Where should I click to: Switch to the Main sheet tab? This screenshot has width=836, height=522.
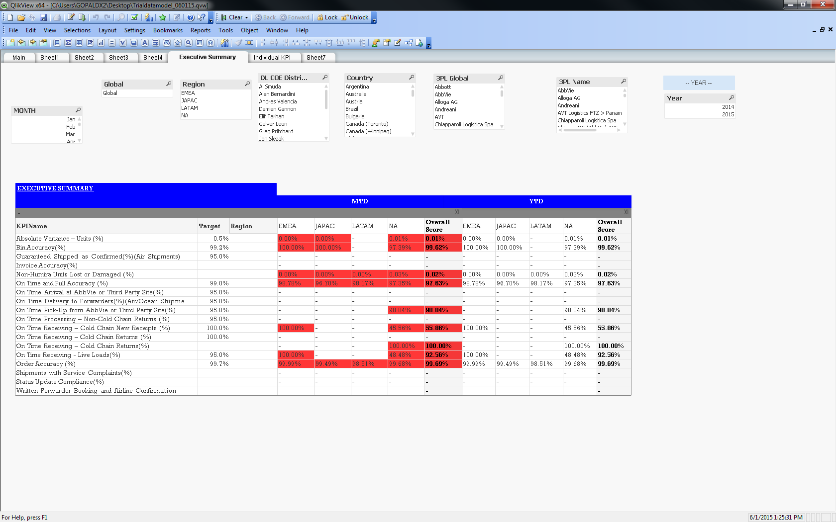19,58
